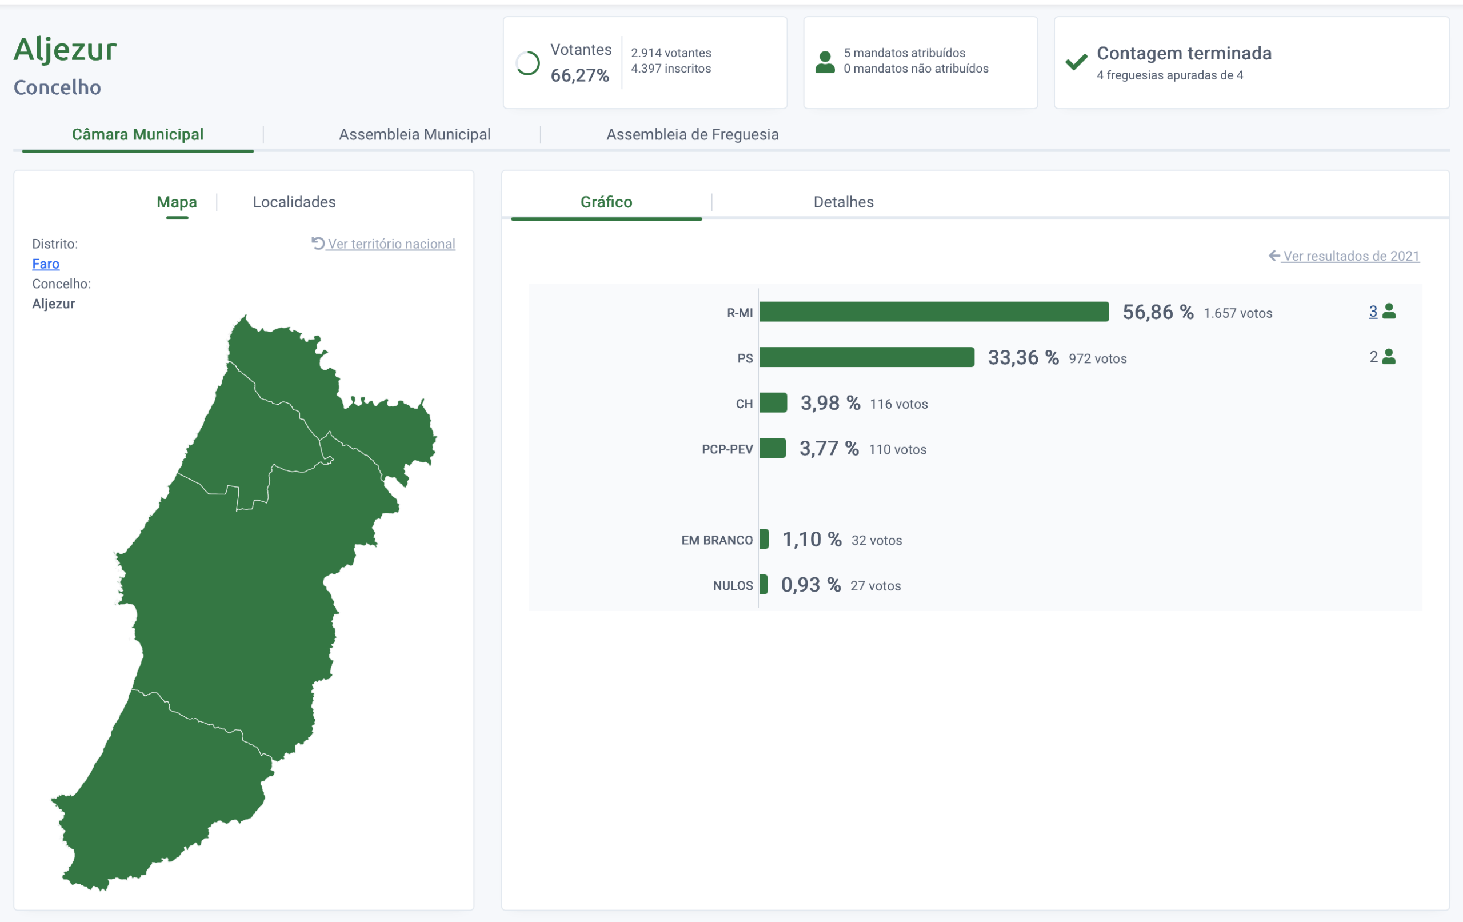Open the Assembleia de Freguesia tab
This screenshot has width=1463, height=922.
coord(692,134)
